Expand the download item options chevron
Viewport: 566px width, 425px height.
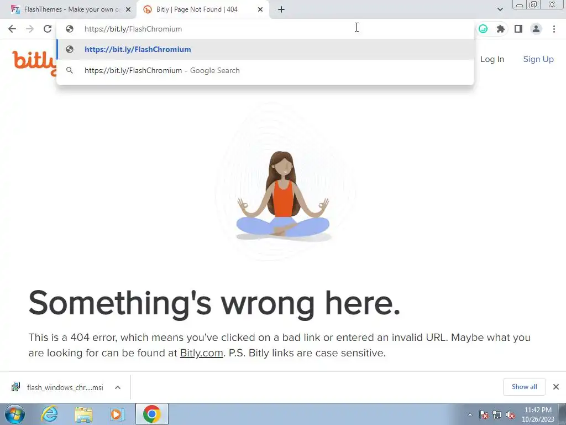(x=118, y=387)
